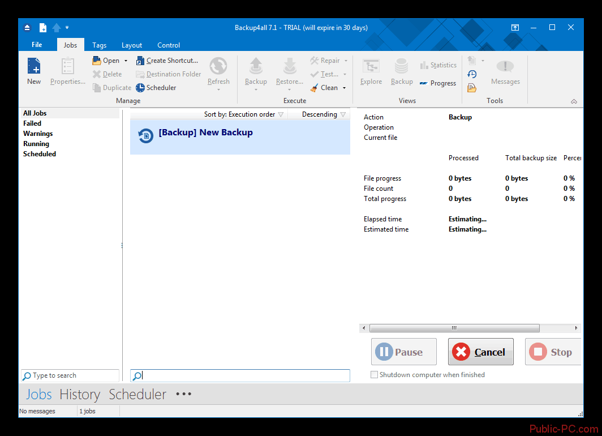Click the Repair tool

[325, 61]
